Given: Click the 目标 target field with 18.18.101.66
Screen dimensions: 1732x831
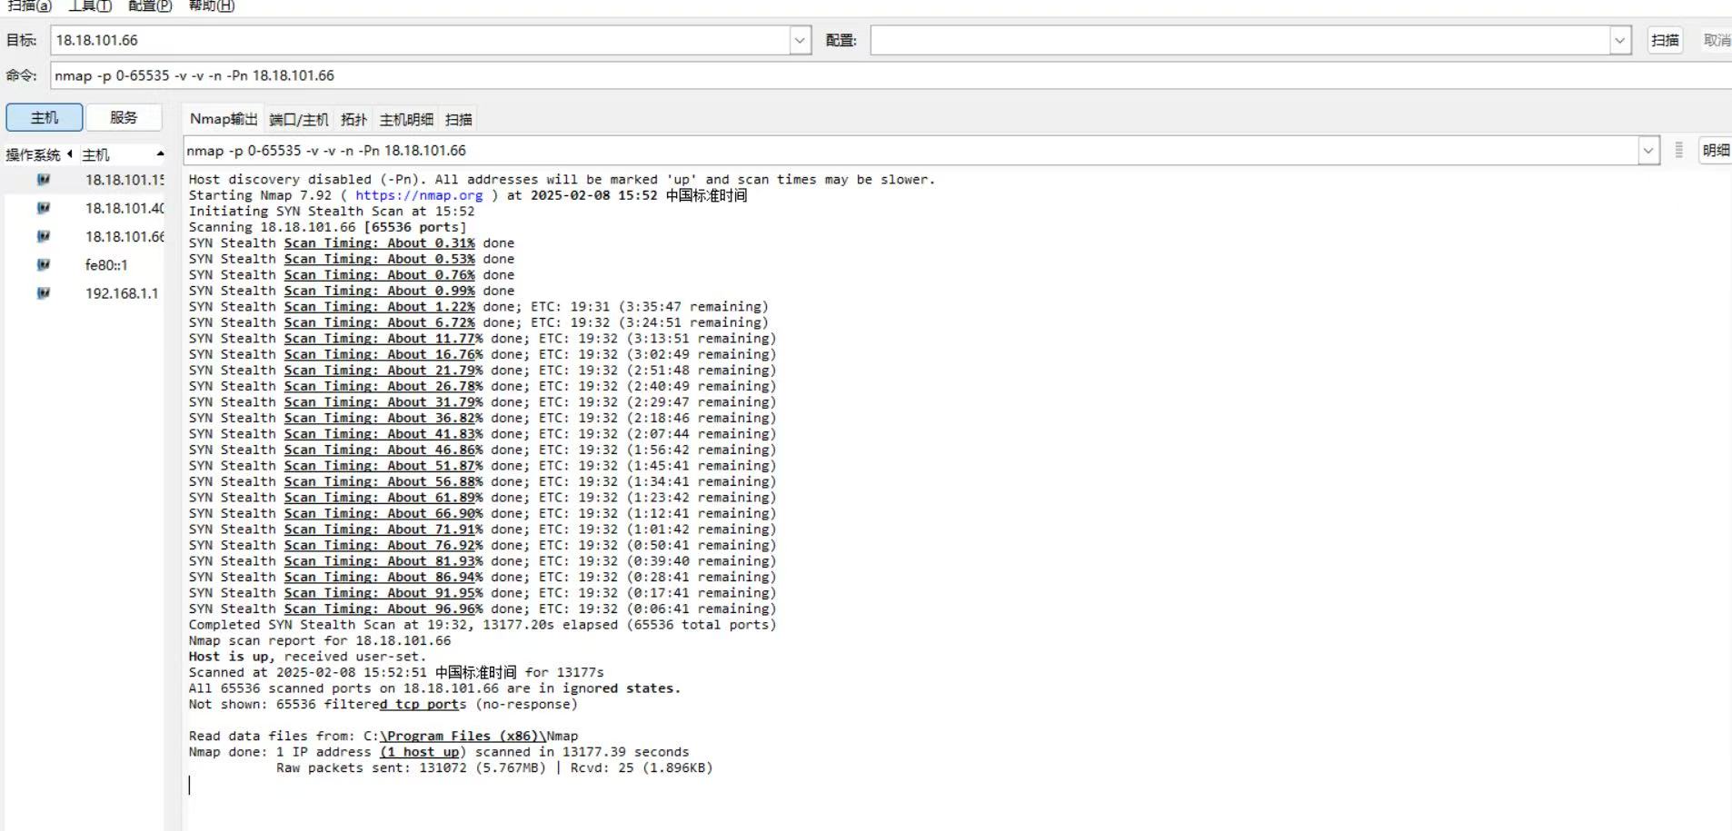Looking at the screenshot, I should [421, 40].
